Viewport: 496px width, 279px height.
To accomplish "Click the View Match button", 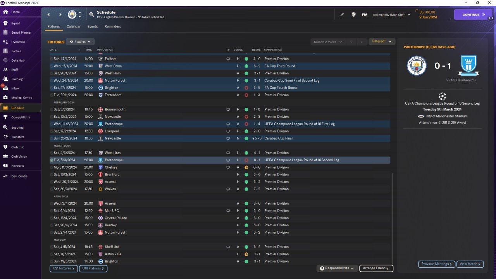I will pos(470,264).
